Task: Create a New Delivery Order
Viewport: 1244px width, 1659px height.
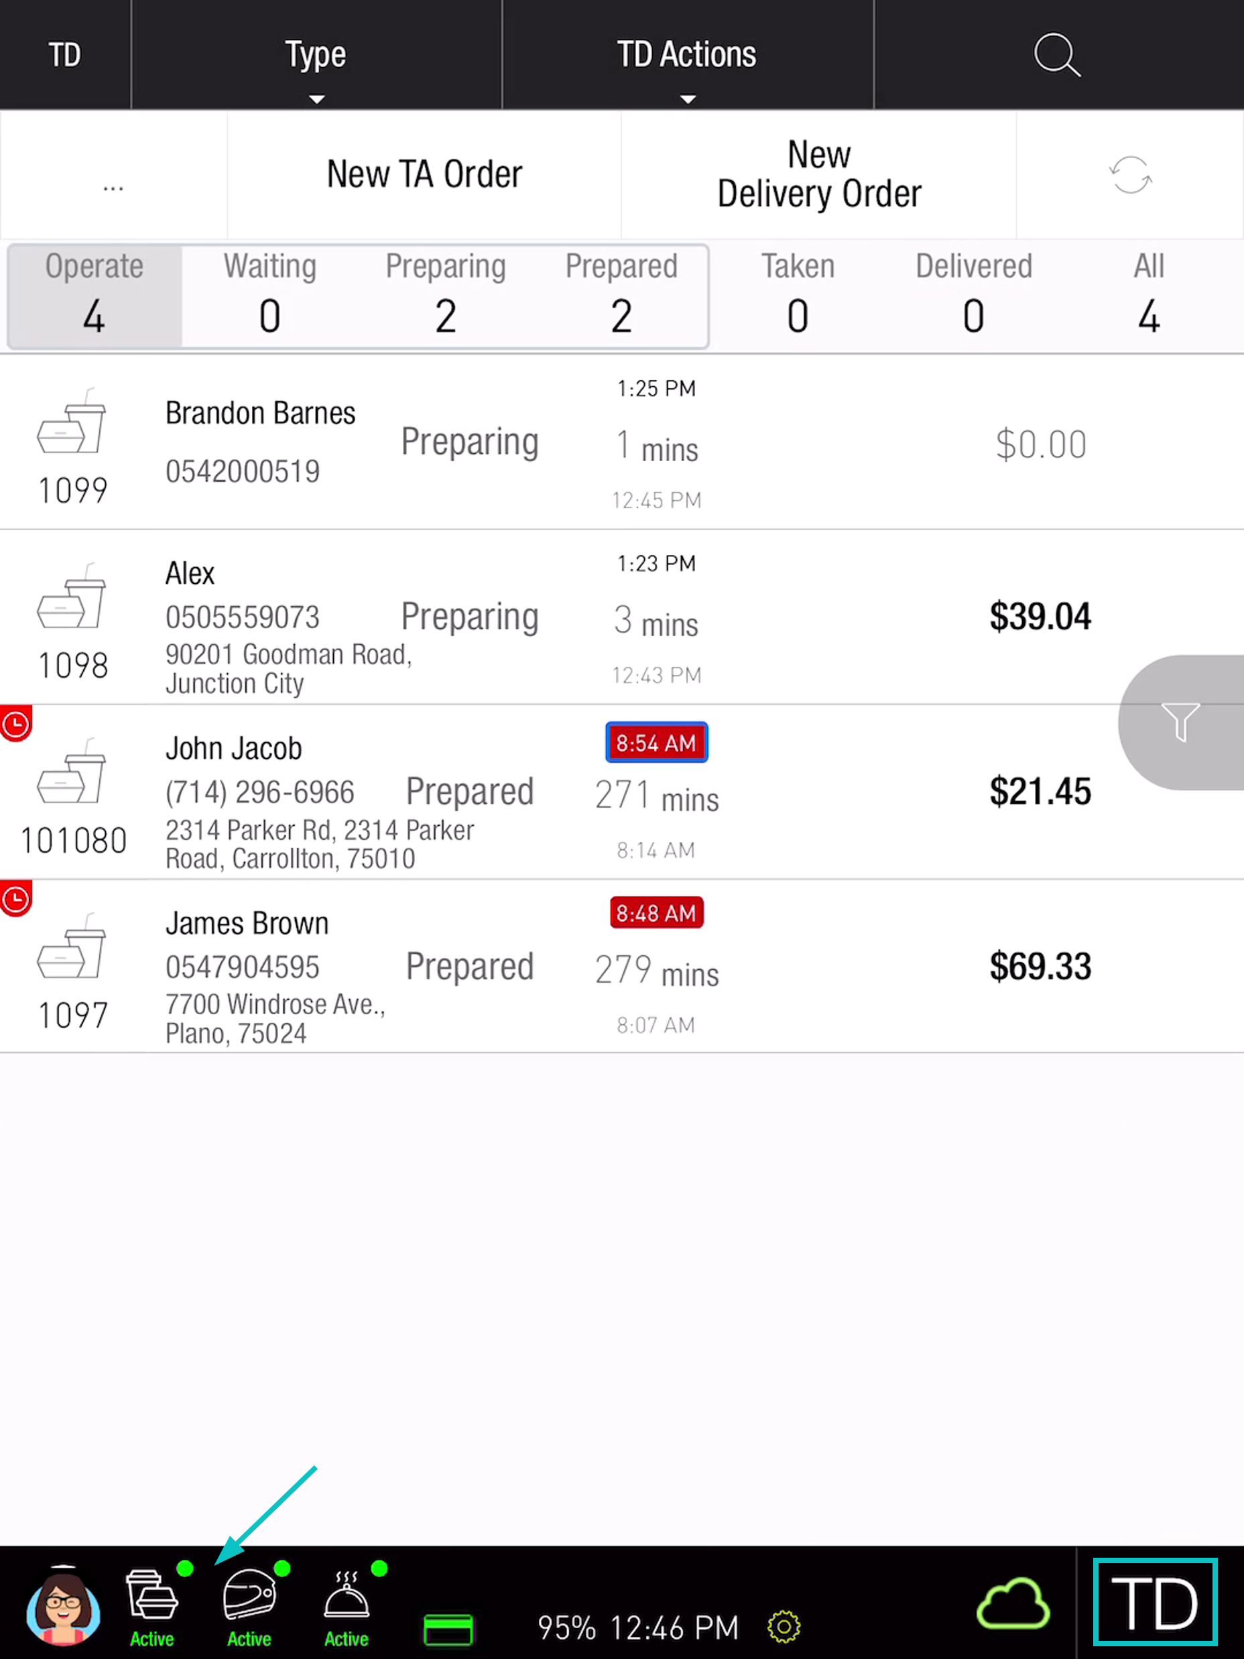Action: pyautogui.click(x=819, y=175)
